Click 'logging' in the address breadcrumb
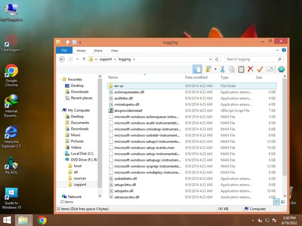Image resolution: width=302 pixels, height=226 pixels. pyautogui.click(x=124, y=59)
